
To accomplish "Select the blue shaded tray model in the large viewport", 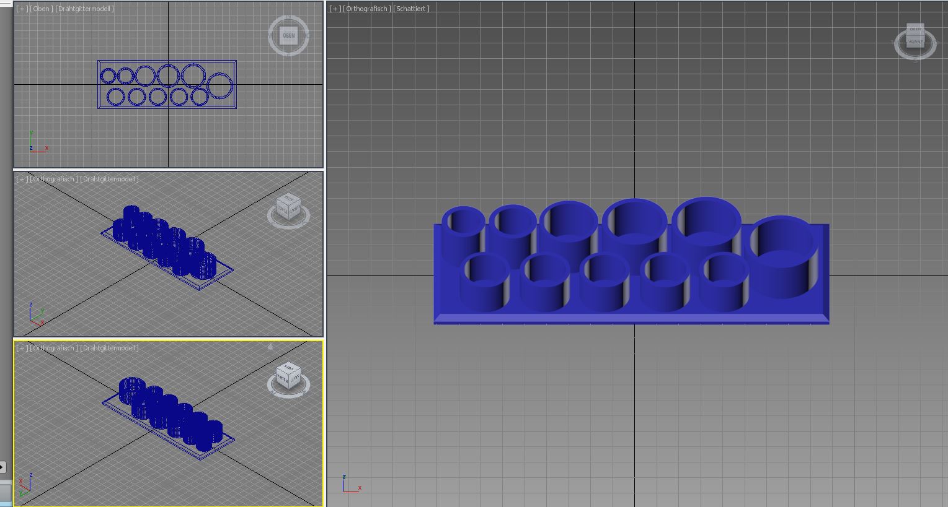I will point(631,315).
